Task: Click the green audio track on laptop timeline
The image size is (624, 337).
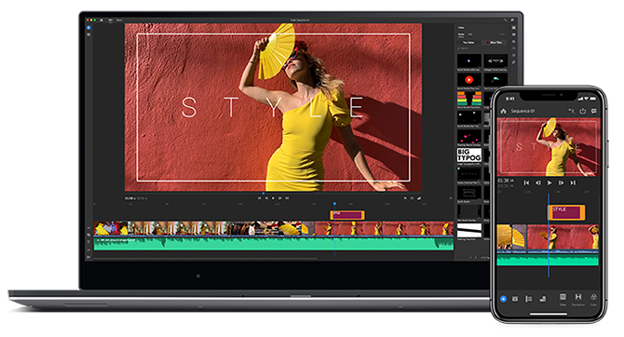Action: [274, 244]
